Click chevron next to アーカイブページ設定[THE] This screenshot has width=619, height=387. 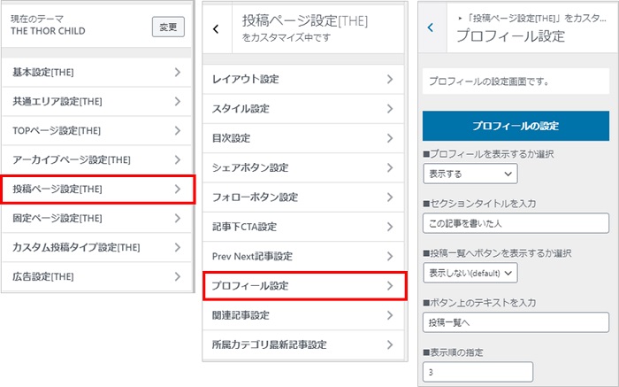(x=178, y=159)
